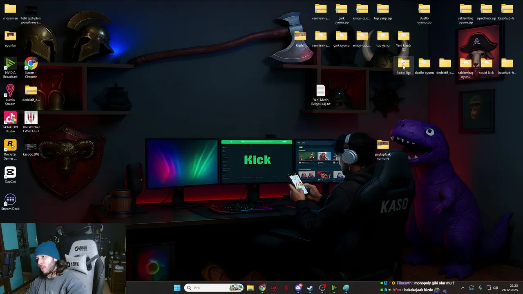This screenshot has width=523, height=294.
Task: Open Steam from the taskbar
Action: [310, 288]
